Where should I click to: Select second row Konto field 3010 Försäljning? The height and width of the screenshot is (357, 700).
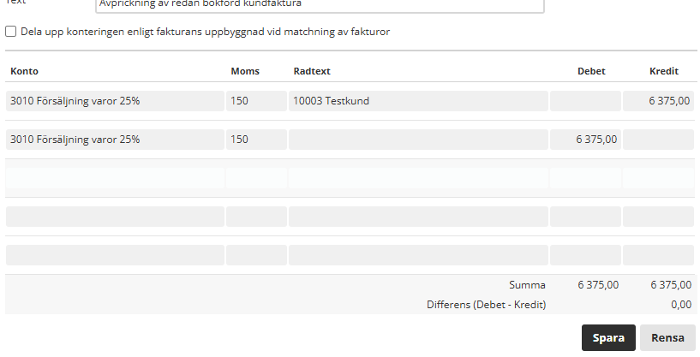(x=115, y=140)
